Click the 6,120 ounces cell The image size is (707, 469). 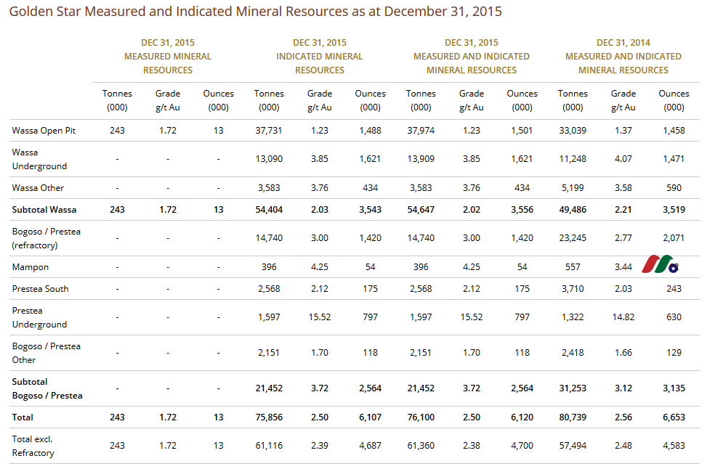522,417
